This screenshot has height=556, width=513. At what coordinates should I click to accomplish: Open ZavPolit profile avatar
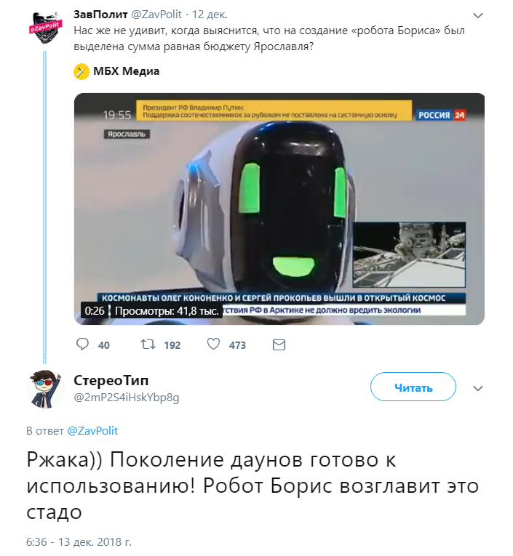[45, 28]
